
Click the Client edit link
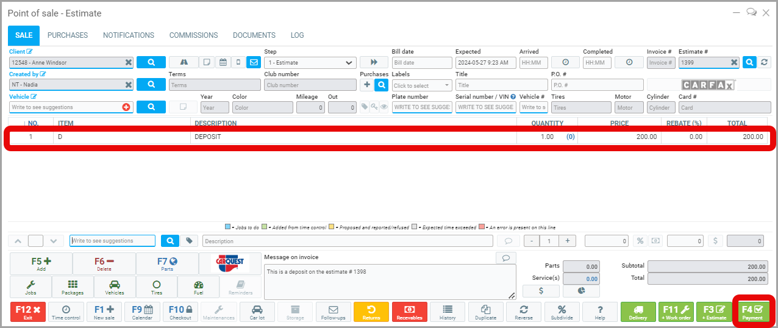point(21,52)
